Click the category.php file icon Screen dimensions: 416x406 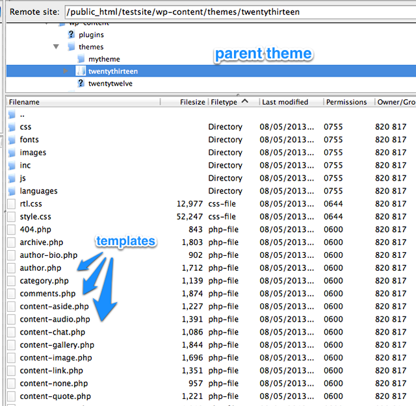click(12, 281)
